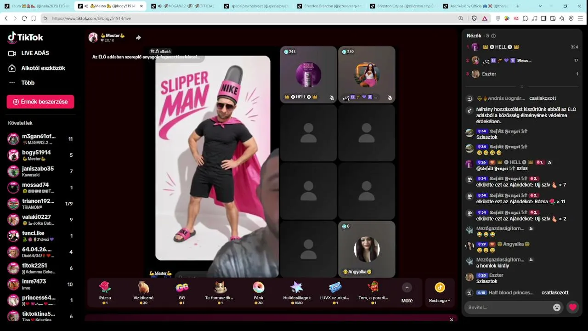This screenshot has width=588, height=331.
Task: Open princess64... followed live channel
Action: [40, 300]
